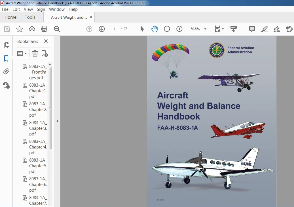
Task: Open the Attachments paperclip panel
Action: 6,71
